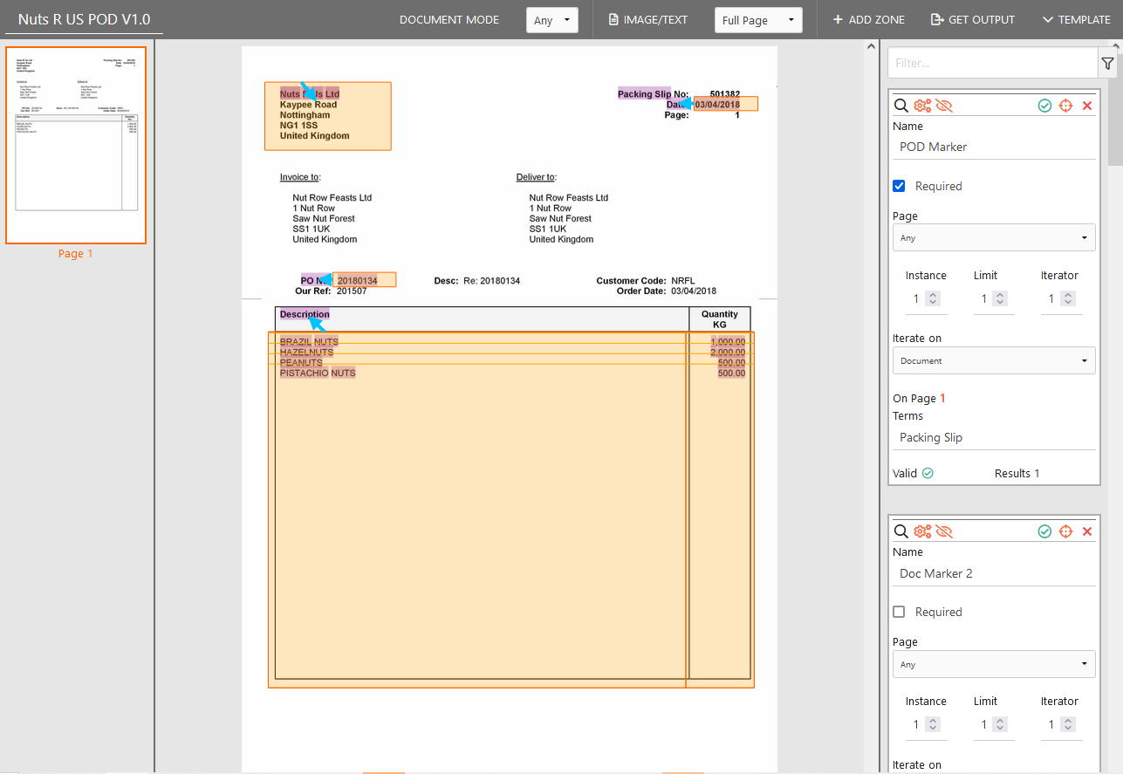Click green checkmark circle in Doc Marker 2 panel
The image size is (1123, 774).
pos(1044,531)
